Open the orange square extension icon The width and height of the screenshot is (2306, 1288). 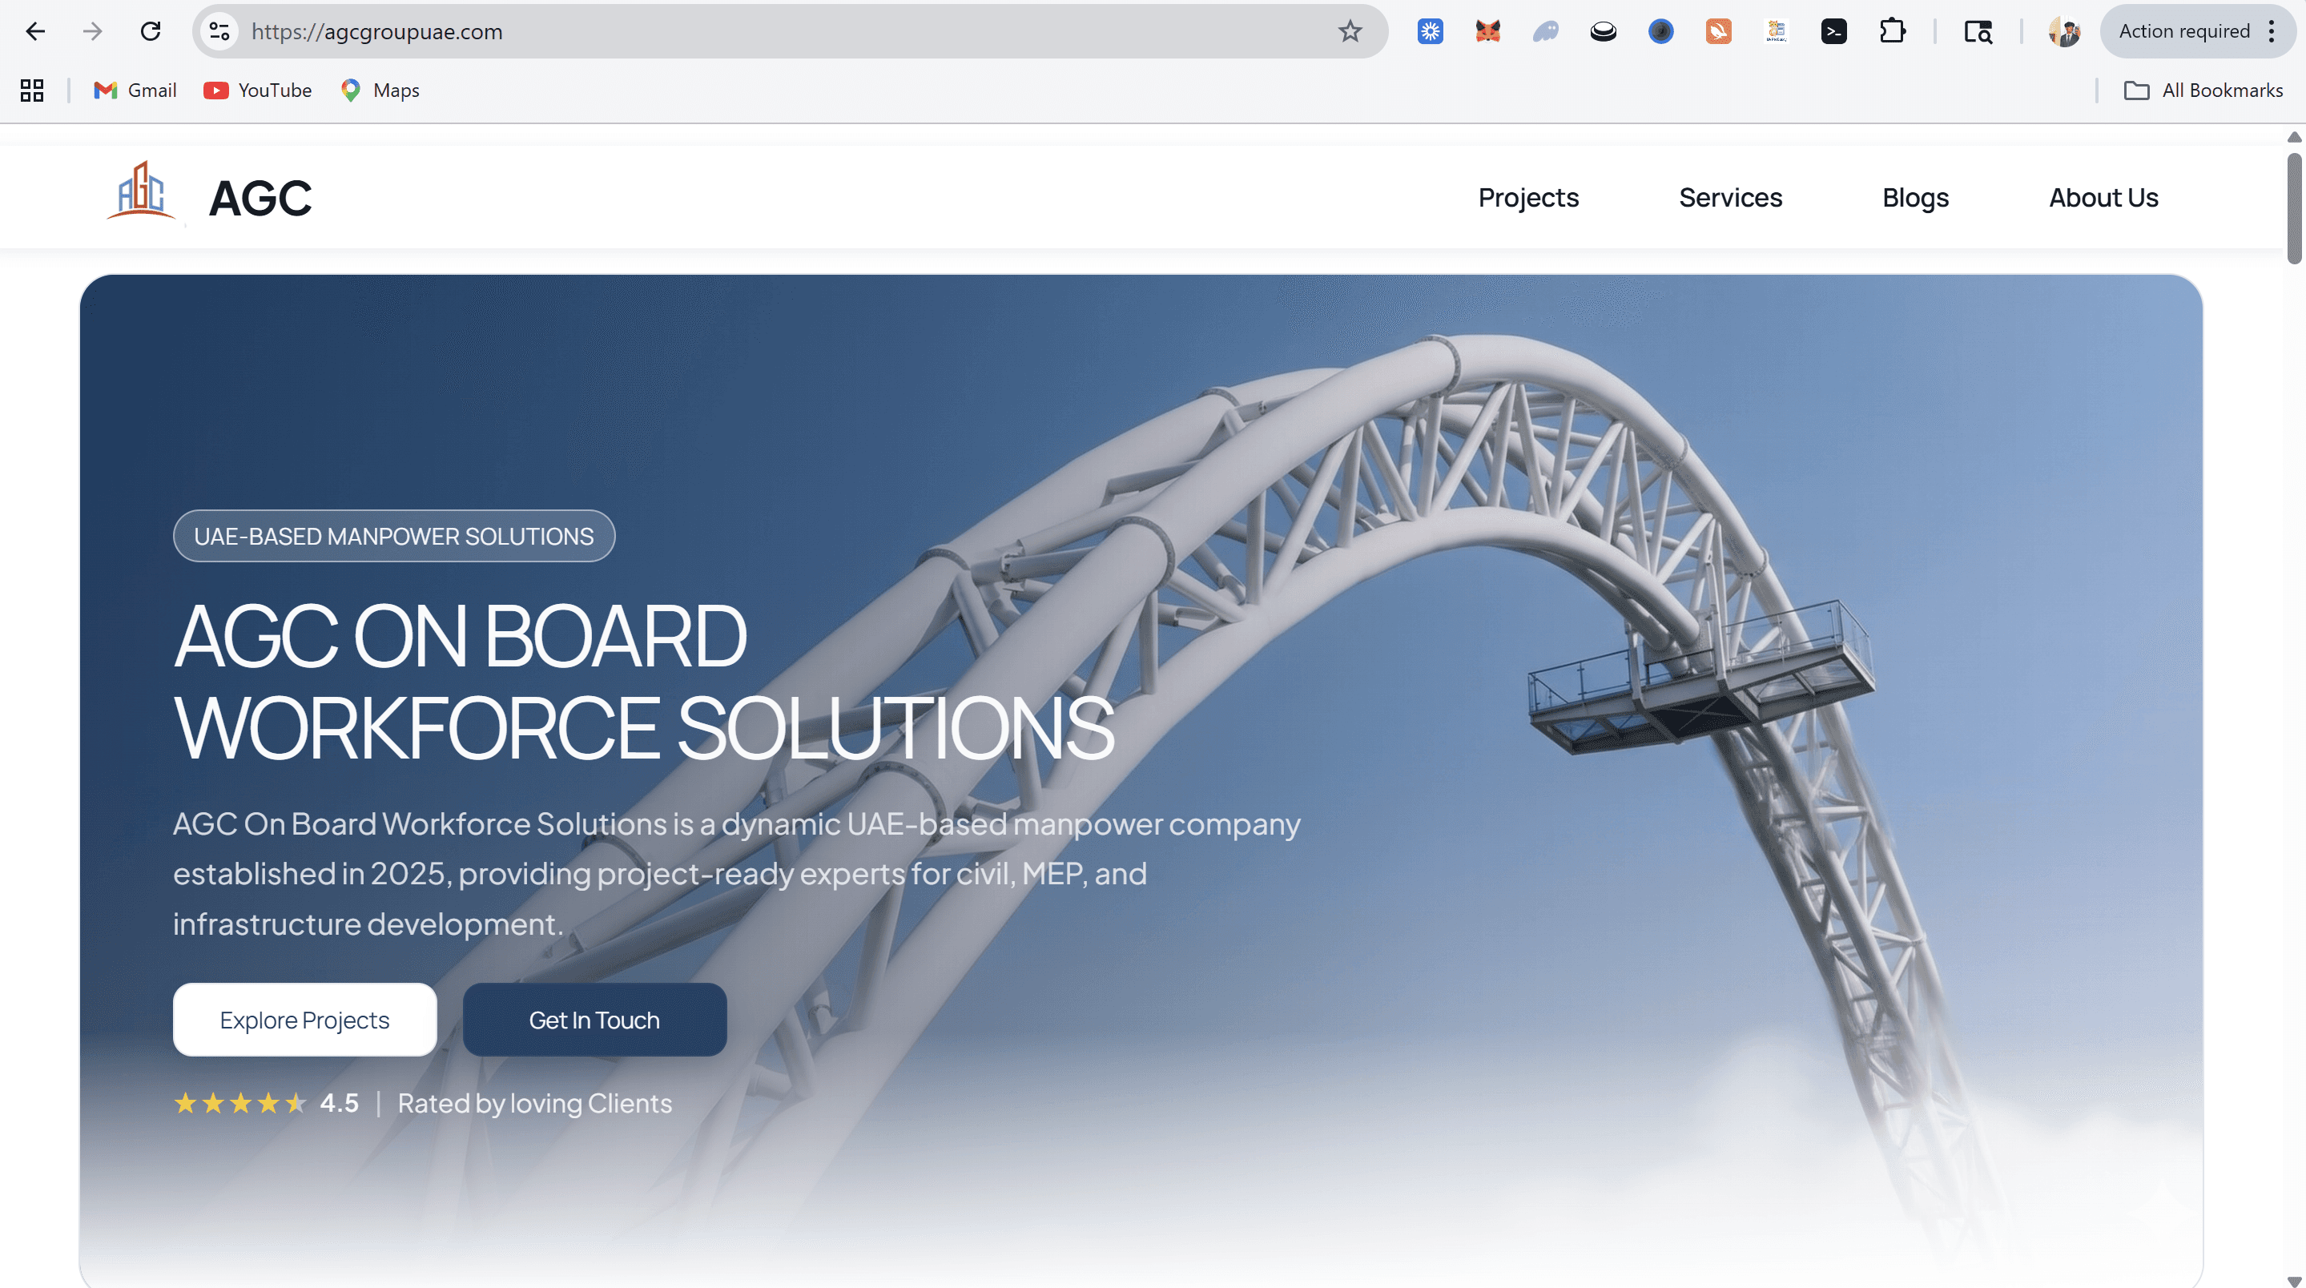[x=1719, y=31]
